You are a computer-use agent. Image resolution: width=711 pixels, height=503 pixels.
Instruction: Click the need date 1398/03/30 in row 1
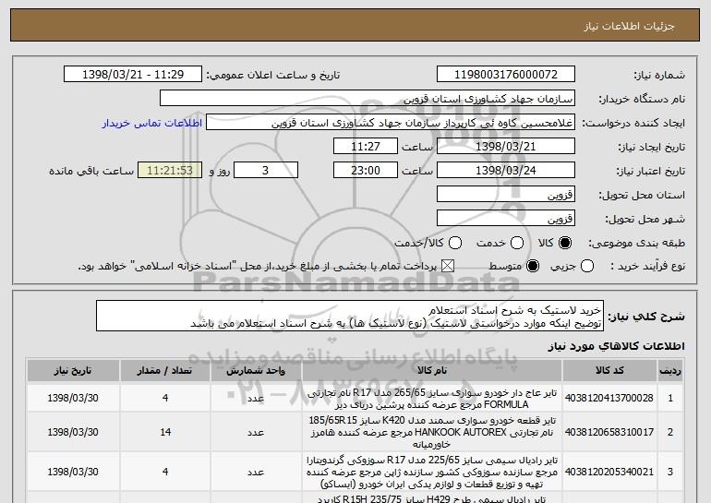[x=73, y=398]
